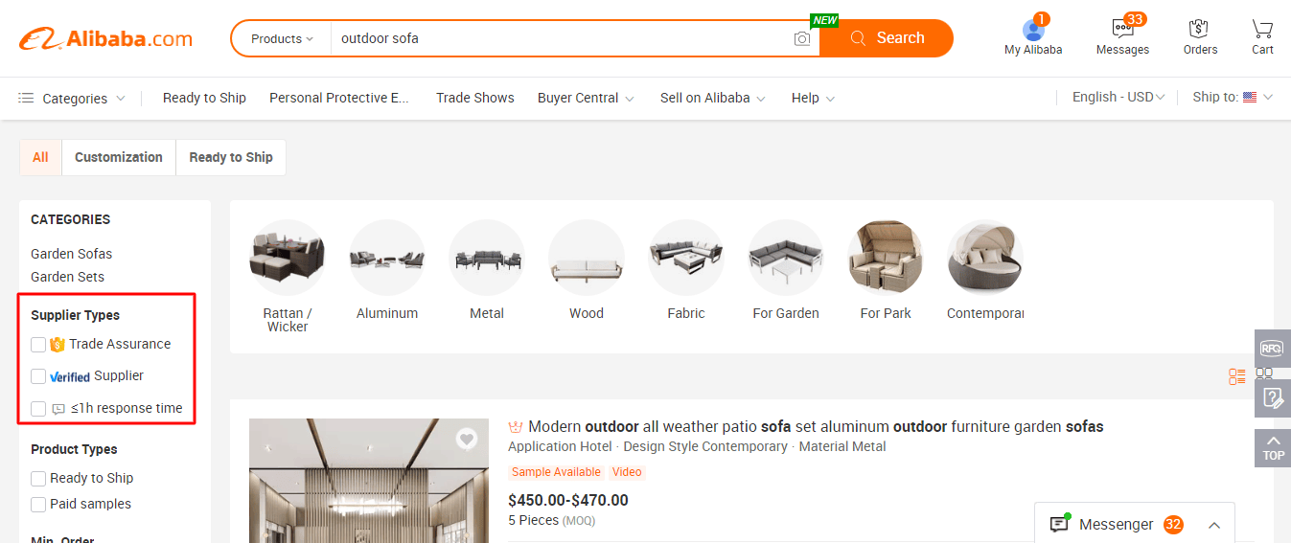Open Trade Shows in navigation bar
This screenshot has width=1291, height=543.
tap(475, 98)
